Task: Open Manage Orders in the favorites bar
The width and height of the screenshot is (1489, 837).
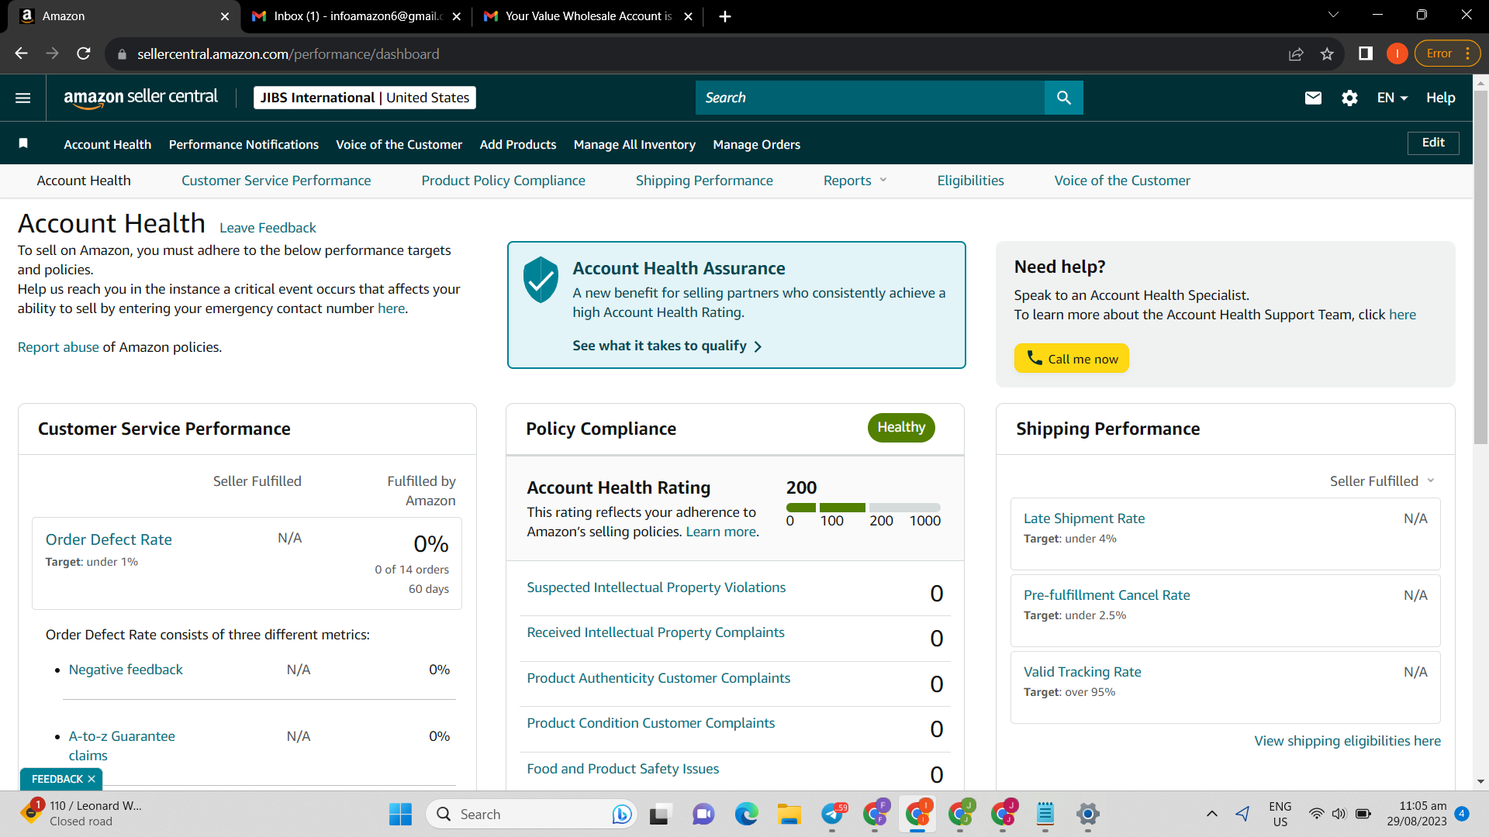Action: pyautogui.click(x=756, y=144)
